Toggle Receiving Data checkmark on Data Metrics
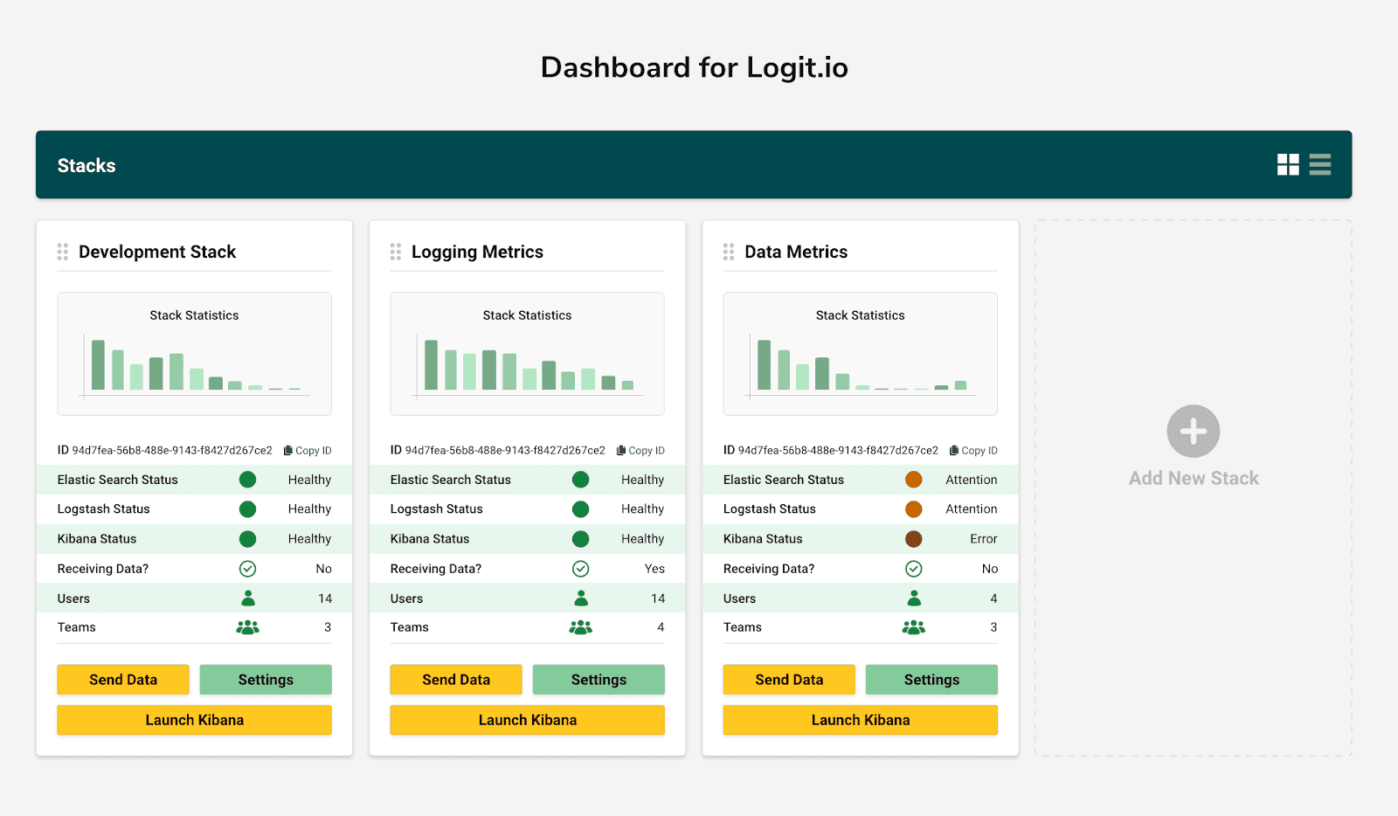The image size is (1398, 816). point(914,568)
